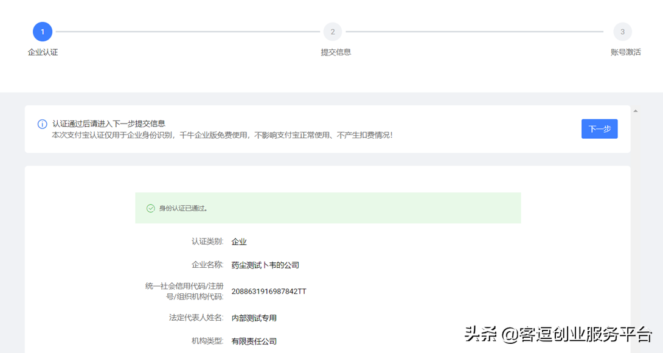
Task: Click the step 2 提交信息 circle icon
Action: coord(333,31)
